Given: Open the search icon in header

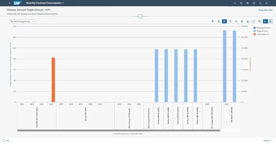Looking at the screenshot, I should click(235, 3).
